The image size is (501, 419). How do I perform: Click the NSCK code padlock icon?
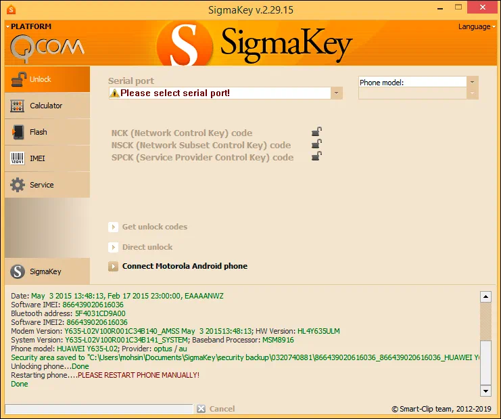(316, 144)
